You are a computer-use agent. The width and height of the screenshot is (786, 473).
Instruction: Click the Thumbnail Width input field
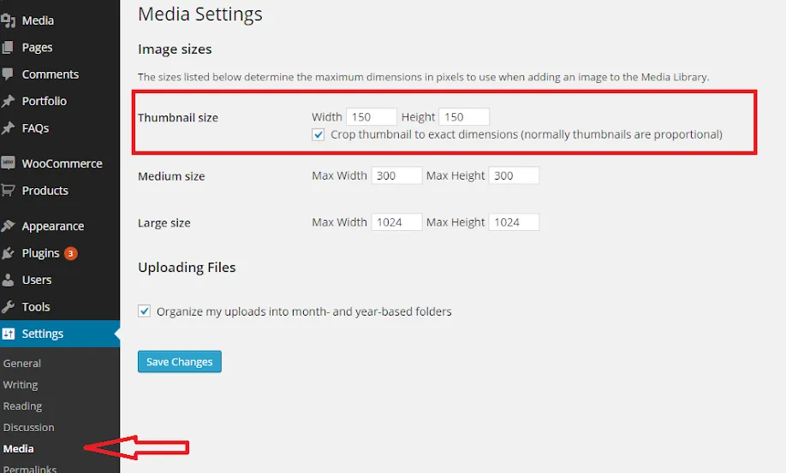pos(372,116)
